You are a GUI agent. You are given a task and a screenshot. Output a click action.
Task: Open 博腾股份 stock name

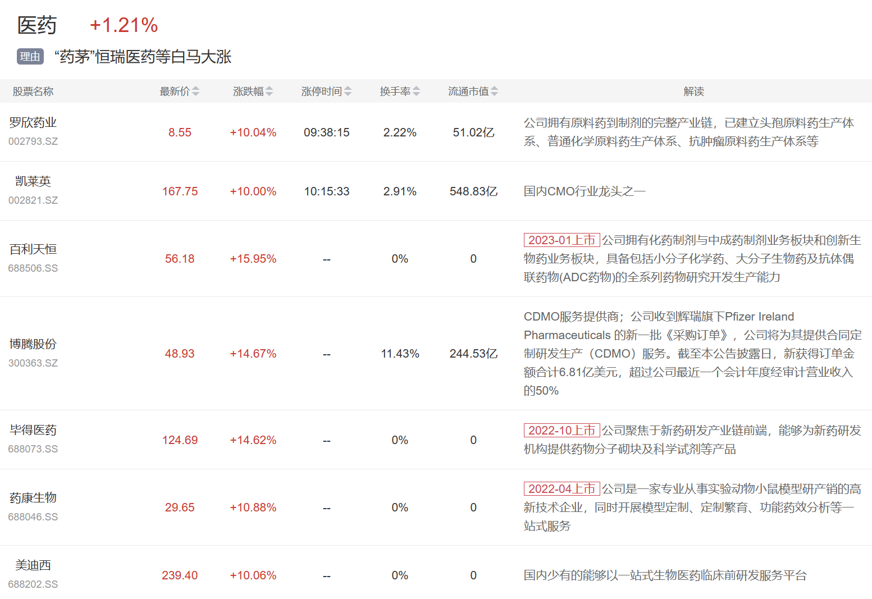click(33, 344)
